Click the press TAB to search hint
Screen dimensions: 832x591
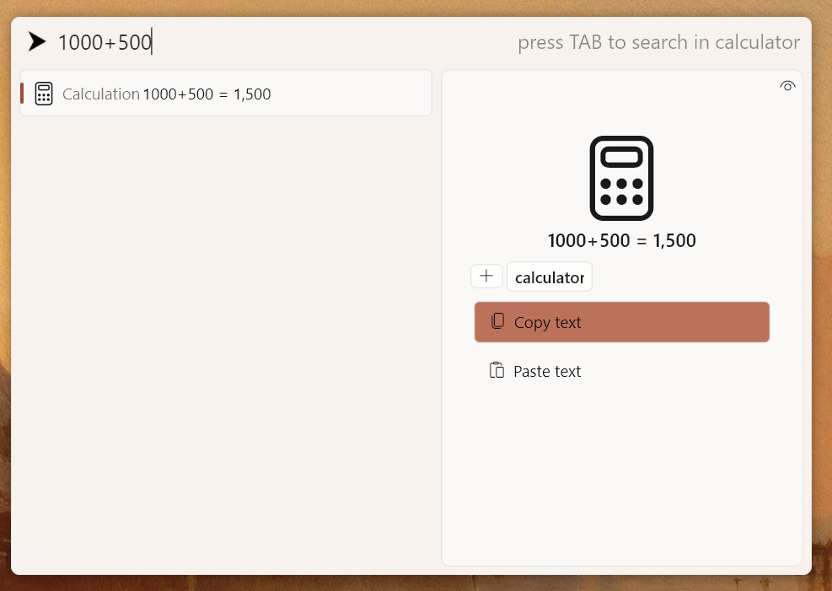658,42
